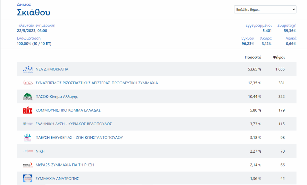Click ΕΛΛΗΝΙΚΗ ΛΥΣΗ - ΚΥΡΙΑΚΟΣ ΒΕΛΟΠΟΥΛΟΣ name
This screenshot has height=185, width=307.
coord(74,124)
